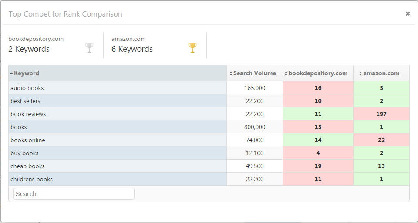
Task: Click the 800,000 search volume cell
Action: pyautogui.click(x=254, y=127)
